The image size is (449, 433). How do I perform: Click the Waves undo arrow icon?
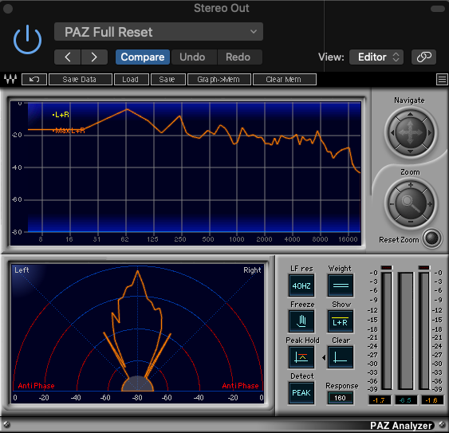click(x=34, y=79)
